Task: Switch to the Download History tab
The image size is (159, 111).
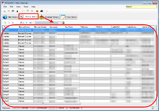Action: (49, 17)
